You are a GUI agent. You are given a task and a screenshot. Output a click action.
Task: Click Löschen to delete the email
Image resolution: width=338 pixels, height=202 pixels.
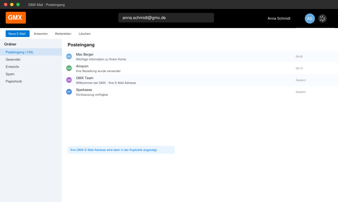coord(85,34)
